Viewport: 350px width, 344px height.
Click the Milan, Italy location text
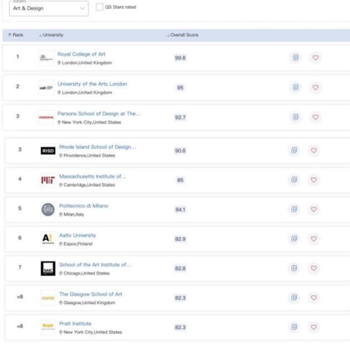[74, 215]
